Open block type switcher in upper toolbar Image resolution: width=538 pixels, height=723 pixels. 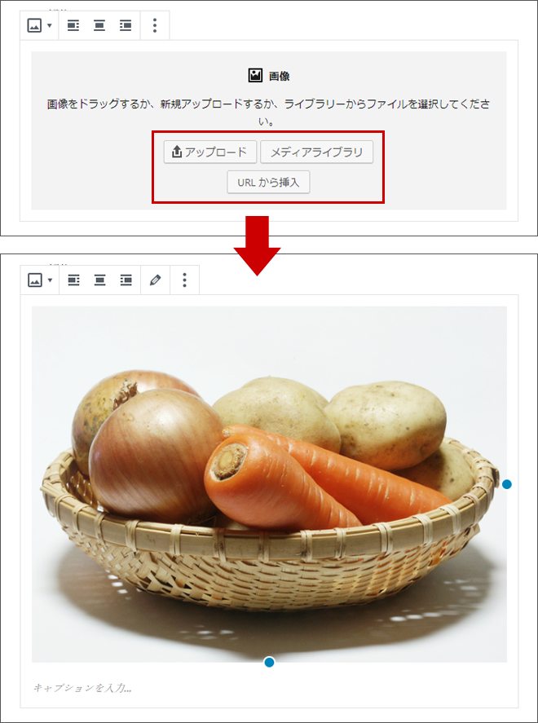[x=39, y=25]
